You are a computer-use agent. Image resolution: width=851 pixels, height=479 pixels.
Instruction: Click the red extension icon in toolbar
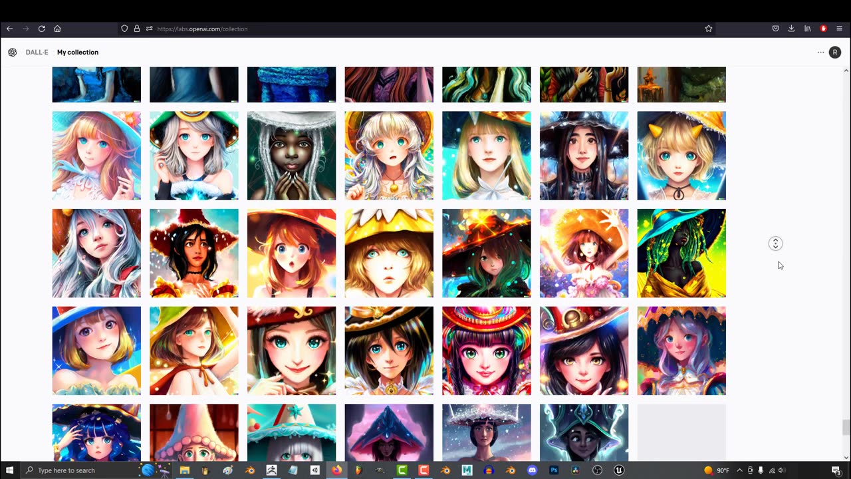(x=823, y=29)
